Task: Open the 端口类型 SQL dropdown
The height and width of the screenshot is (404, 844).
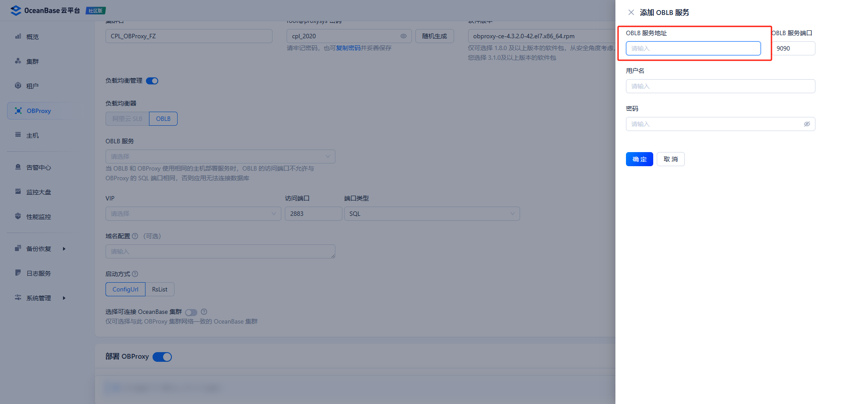Action: coord(432,214)
